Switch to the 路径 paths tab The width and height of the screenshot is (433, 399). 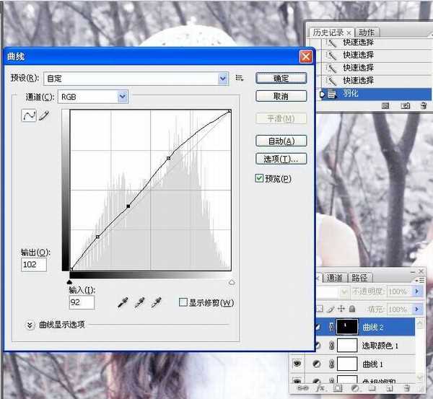359,278
